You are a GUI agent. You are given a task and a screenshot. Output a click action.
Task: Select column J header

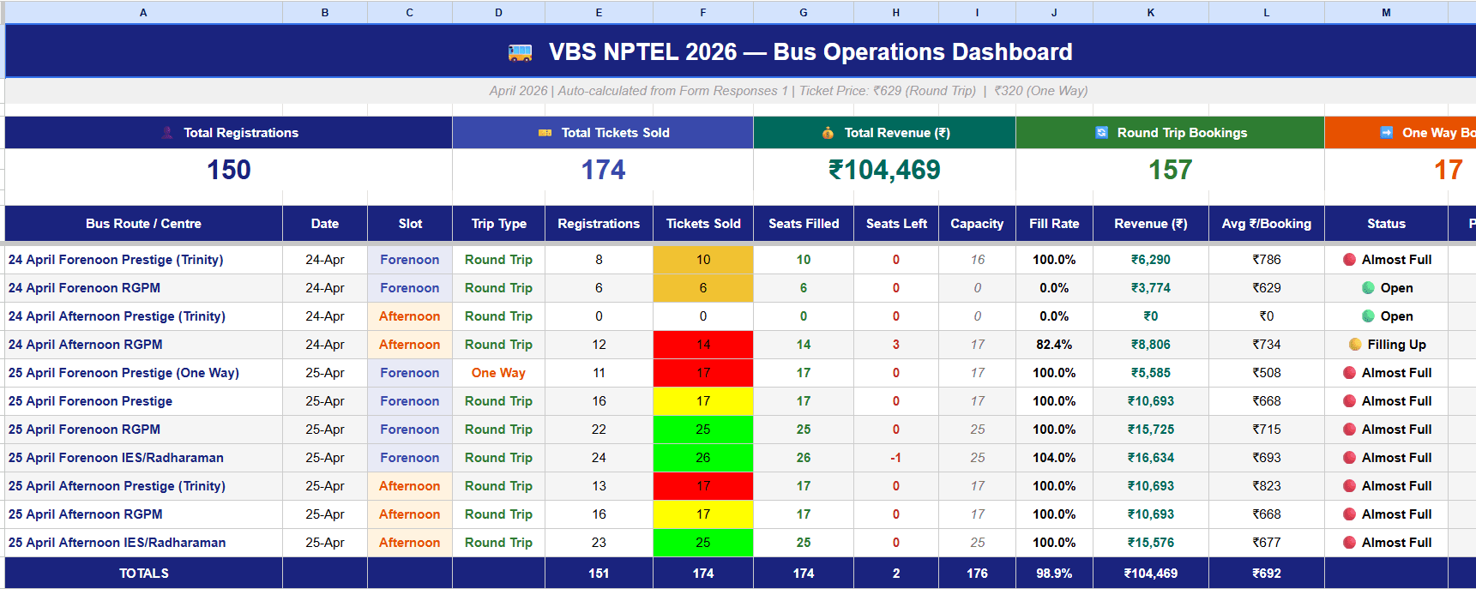(x=1054, y=12)
